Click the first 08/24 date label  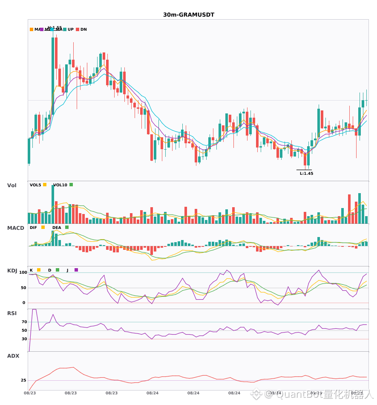pyautogui.click(x=153, y=393)
